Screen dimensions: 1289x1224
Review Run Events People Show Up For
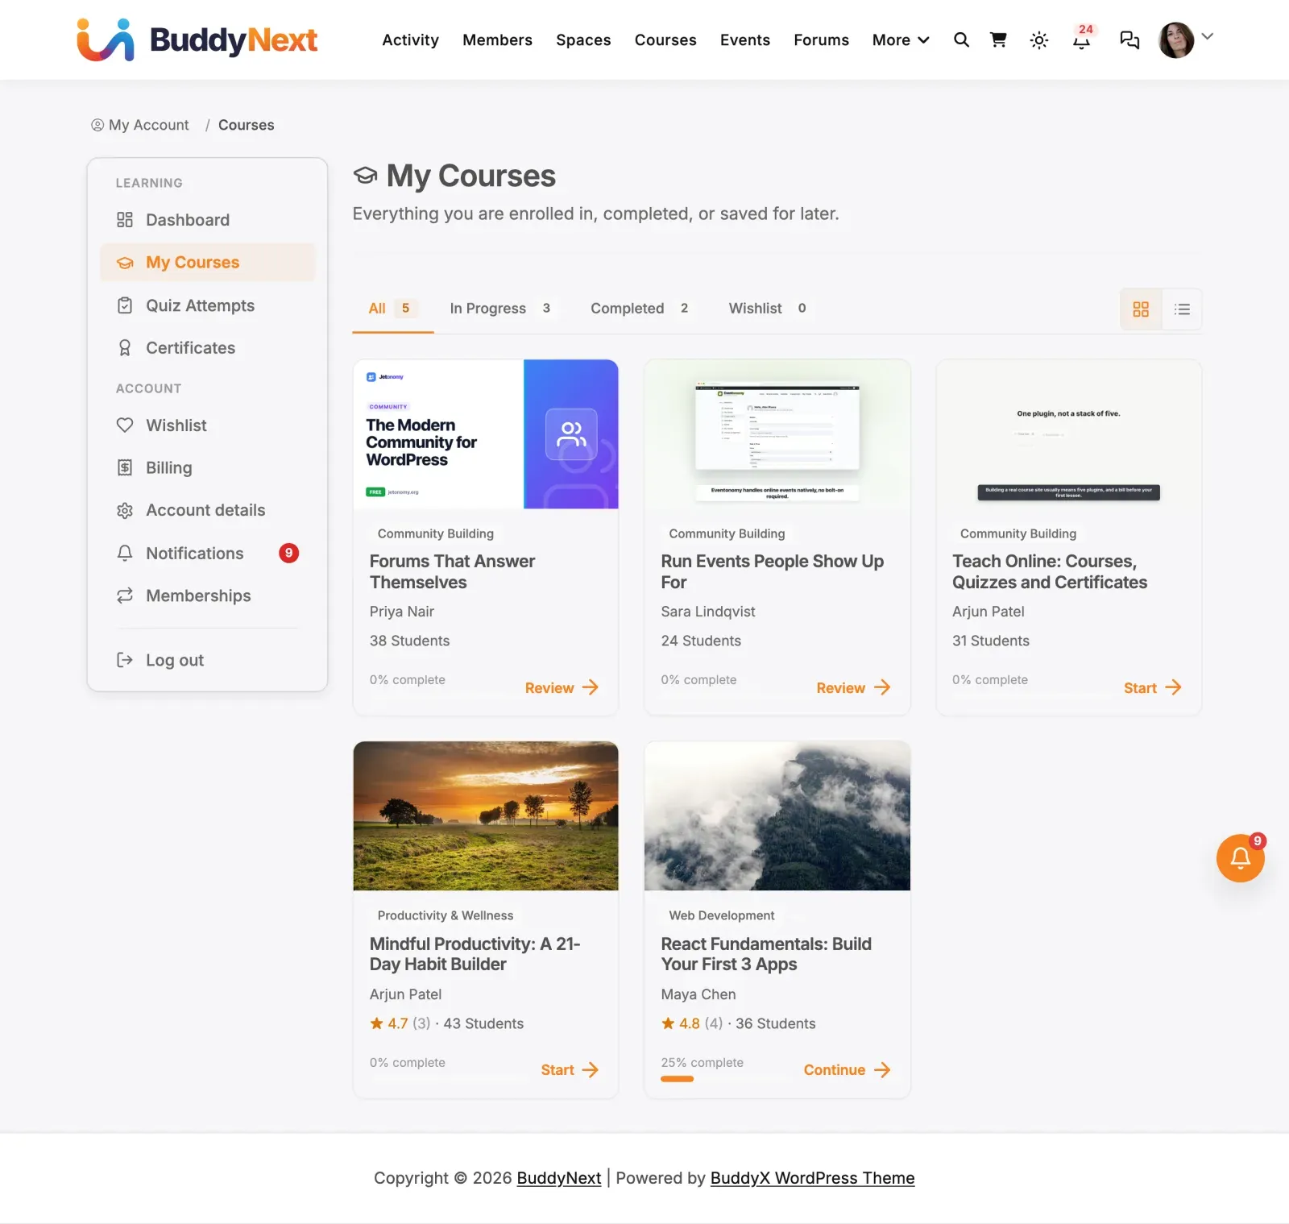(x=853, y=687)
